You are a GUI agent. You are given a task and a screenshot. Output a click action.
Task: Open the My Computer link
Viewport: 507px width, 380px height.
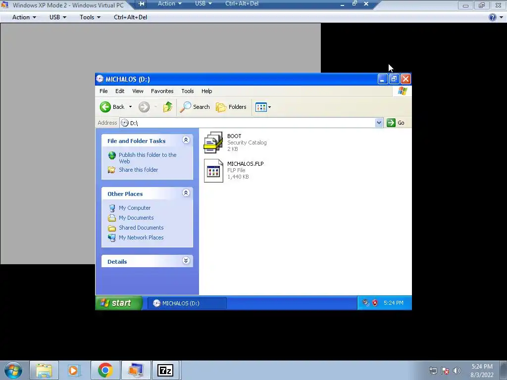tap(135, 208)
